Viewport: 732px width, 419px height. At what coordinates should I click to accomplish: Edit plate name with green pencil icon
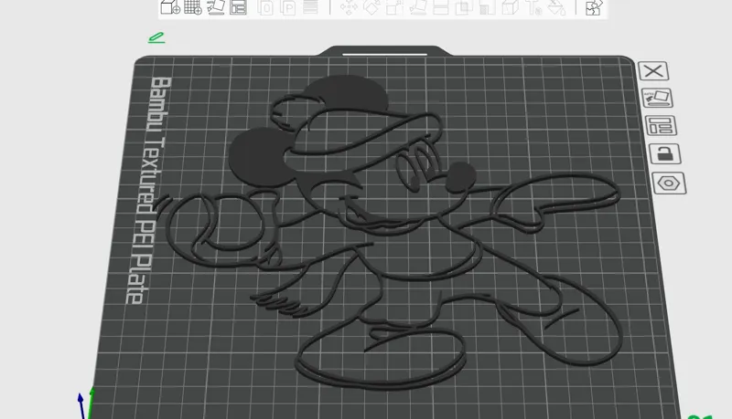(x=156, y=37)
